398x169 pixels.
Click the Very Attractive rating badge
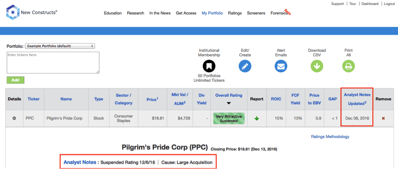(x=229, y=118)
